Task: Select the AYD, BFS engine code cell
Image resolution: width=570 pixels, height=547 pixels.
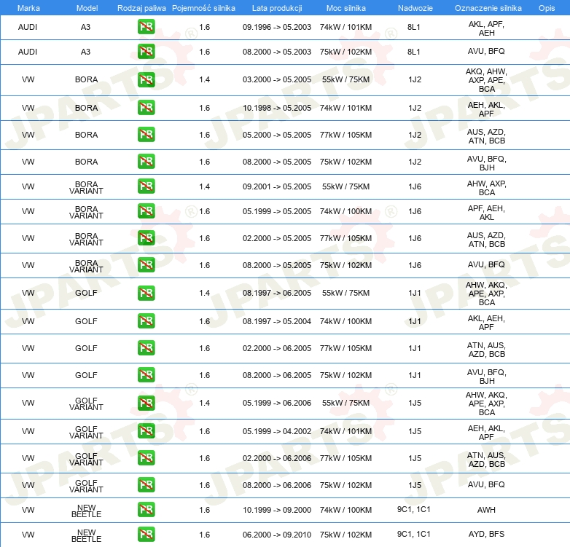Action: 486,534
